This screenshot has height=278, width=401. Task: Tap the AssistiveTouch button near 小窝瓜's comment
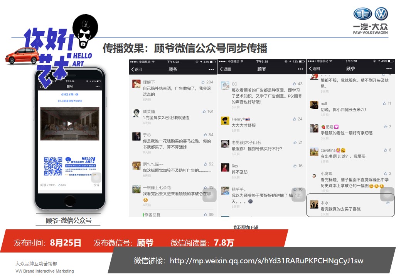click(387, 194)
